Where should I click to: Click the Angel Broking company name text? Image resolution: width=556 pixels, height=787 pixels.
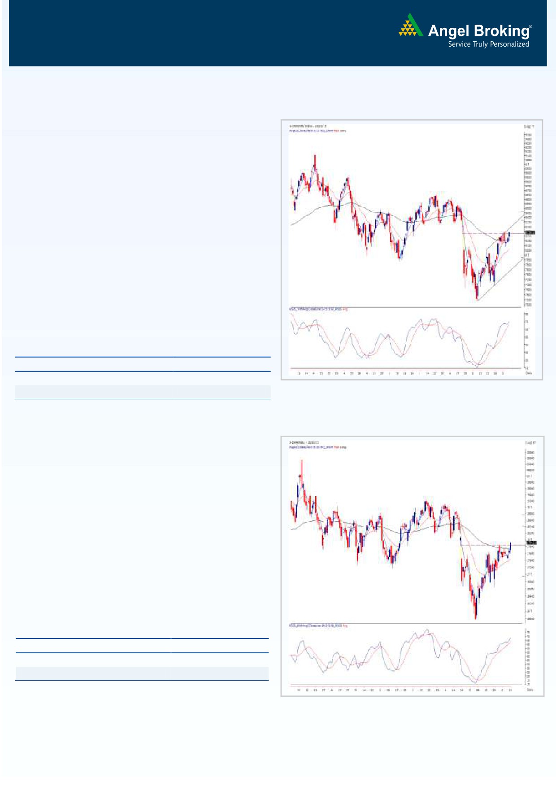click(479, 31)
